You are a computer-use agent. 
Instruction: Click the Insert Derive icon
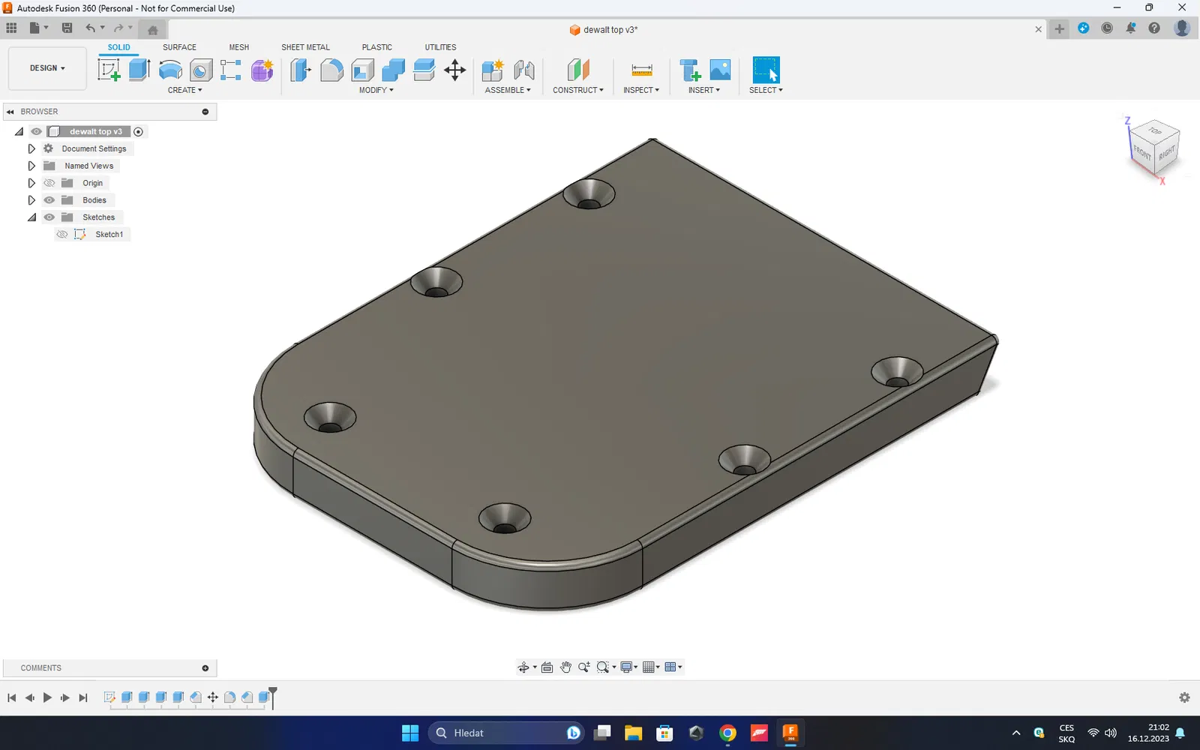click(689, 70)
